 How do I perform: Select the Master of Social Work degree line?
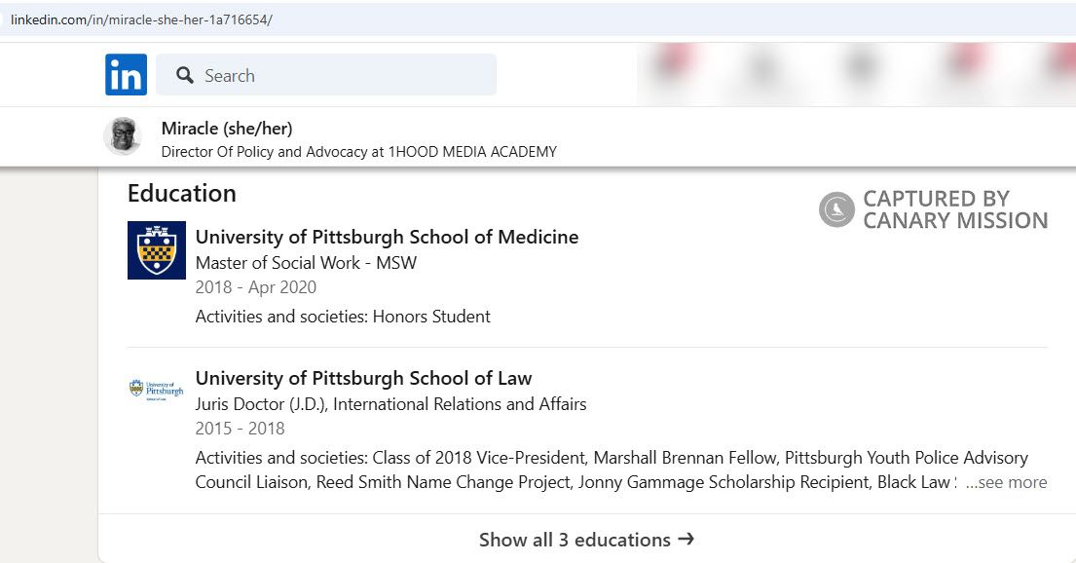coord(306,262)
